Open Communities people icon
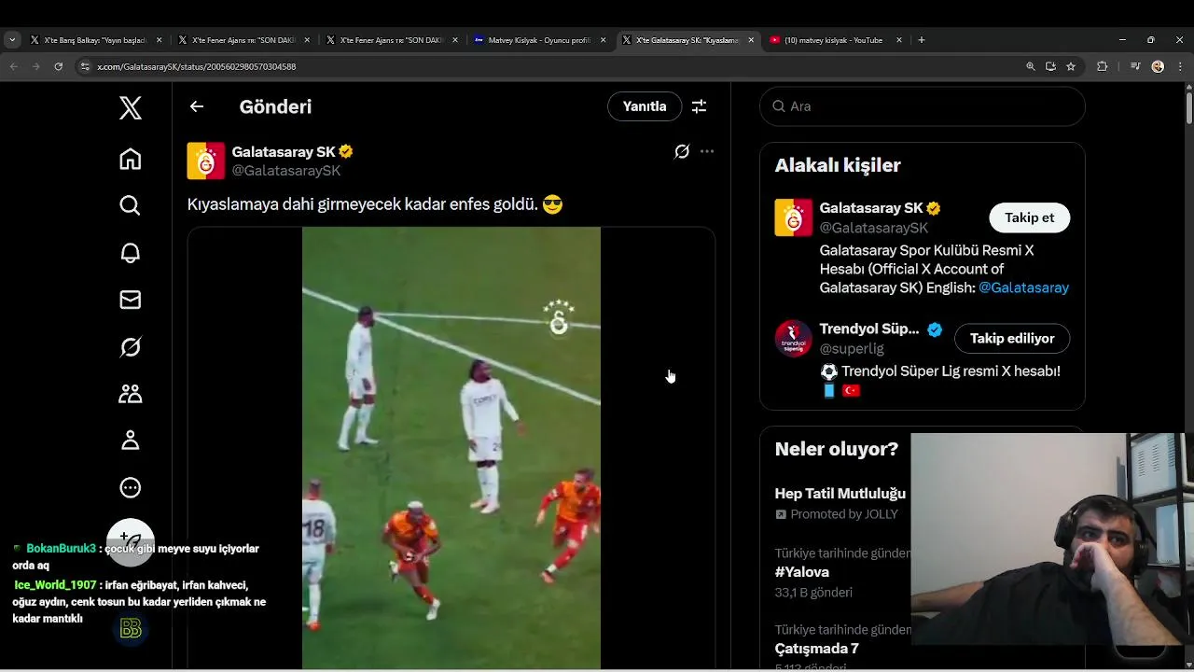 [131, 394]
